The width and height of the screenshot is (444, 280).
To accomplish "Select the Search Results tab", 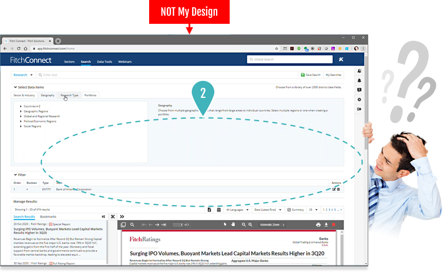I will (24, 217).
